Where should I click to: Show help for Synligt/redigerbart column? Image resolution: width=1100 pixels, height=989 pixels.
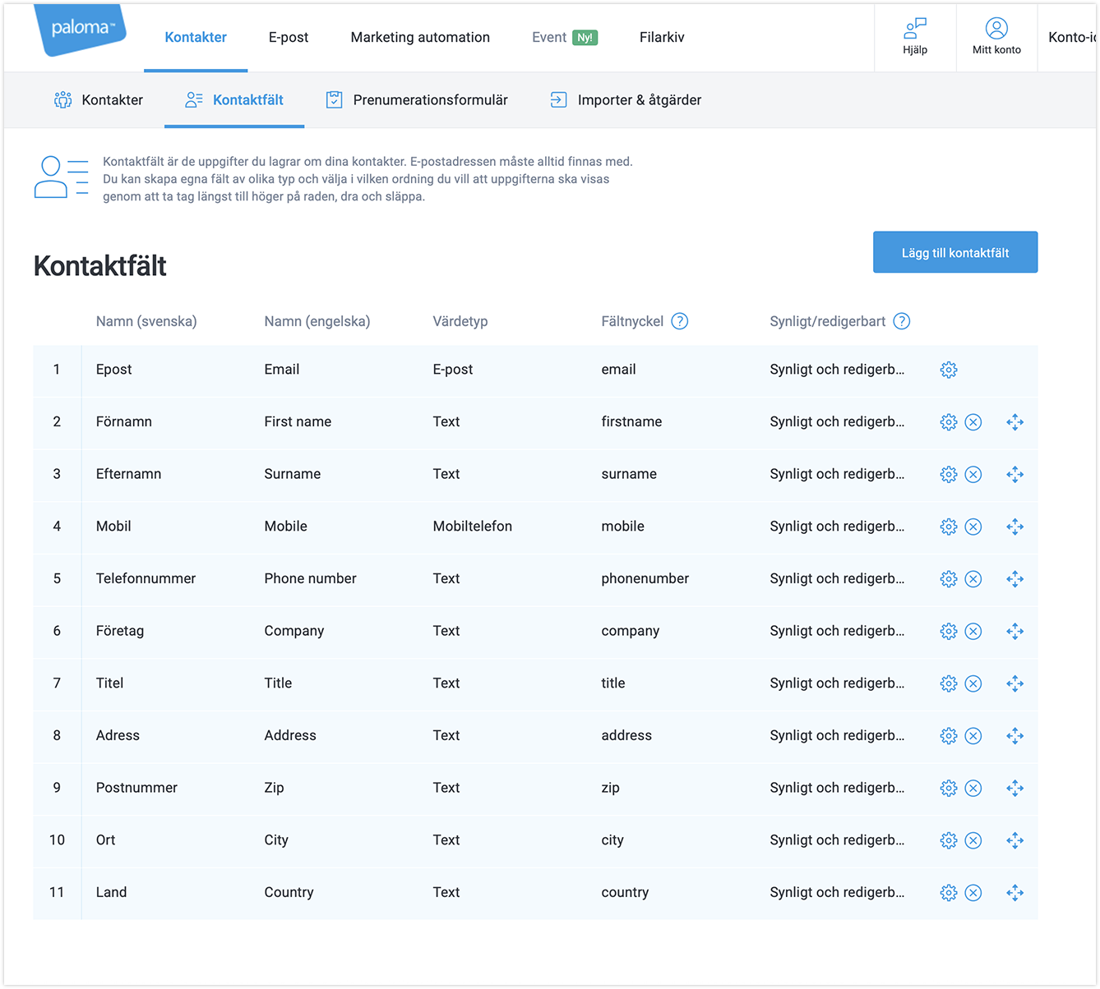coord(901,321)
